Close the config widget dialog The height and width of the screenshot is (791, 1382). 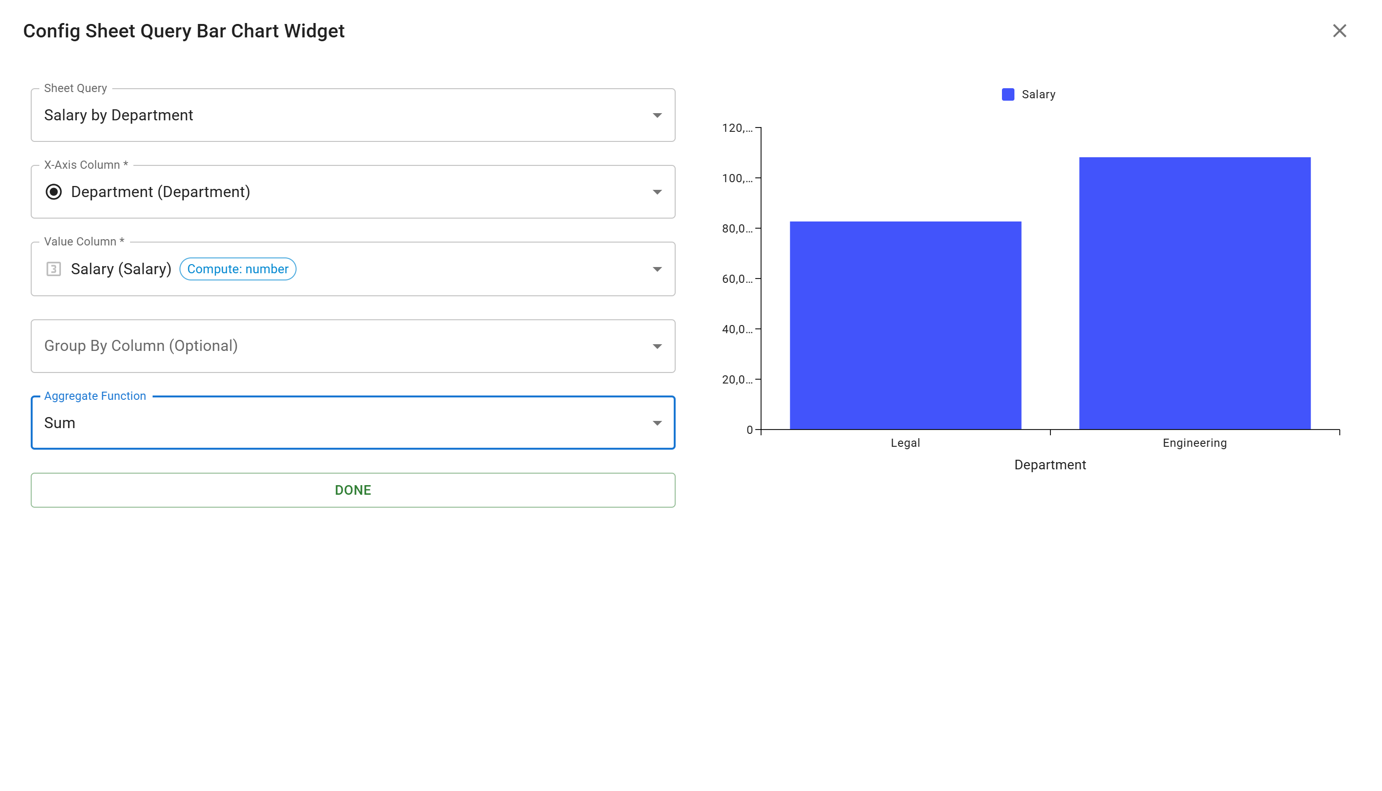click(1339, 31)
